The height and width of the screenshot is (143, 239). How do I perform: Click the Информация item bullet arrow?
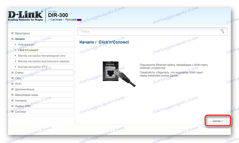[x=15, y=44]
